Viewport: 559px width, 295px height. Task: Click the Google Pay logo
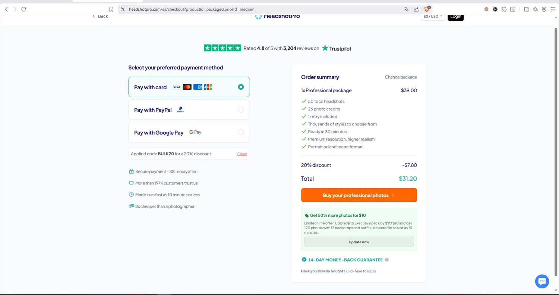(195, 132)
